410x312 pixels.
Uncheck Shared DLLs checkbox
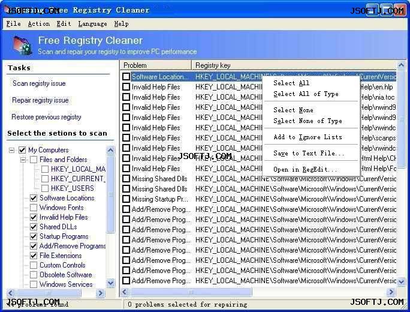coord(34,227)
